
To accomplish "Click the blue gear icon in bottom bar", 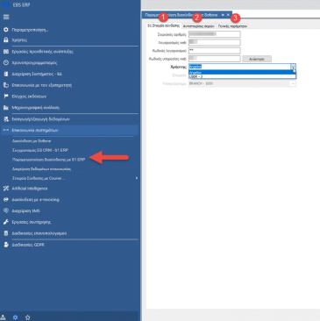I will (16, 317).
